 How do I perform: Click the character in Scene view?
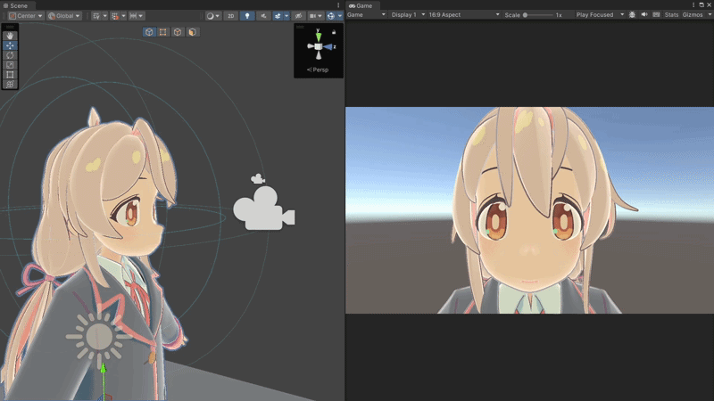pos(95,255)
